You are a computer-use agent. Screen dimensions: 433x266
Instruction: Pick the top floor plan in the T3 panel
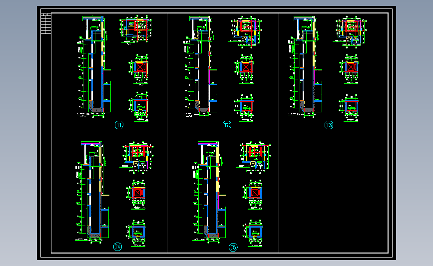point(350,31)
